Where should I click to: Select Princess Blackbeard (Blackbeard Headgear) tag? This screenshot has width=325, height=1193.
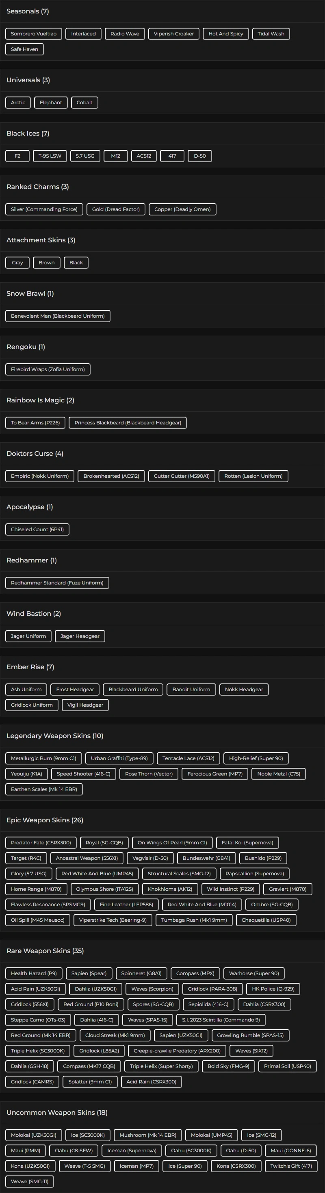click(x=128, y=423)
